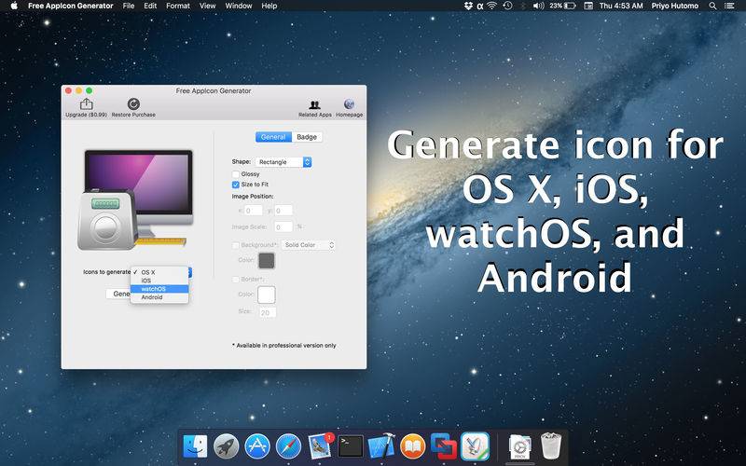Click the Restore Purchase icon
This screenshot has width=746, height=466.
click(133, 103)
